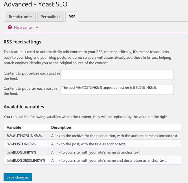Image resolution: width=188 pixels, height=183 pixels.
Task: Click the content after each post field
Action: coord(117,89)
